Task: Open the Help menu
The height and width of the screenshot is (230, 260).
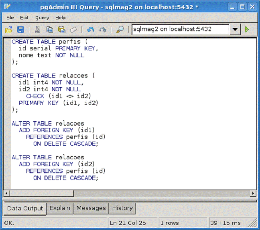Action: click(61, 18)
